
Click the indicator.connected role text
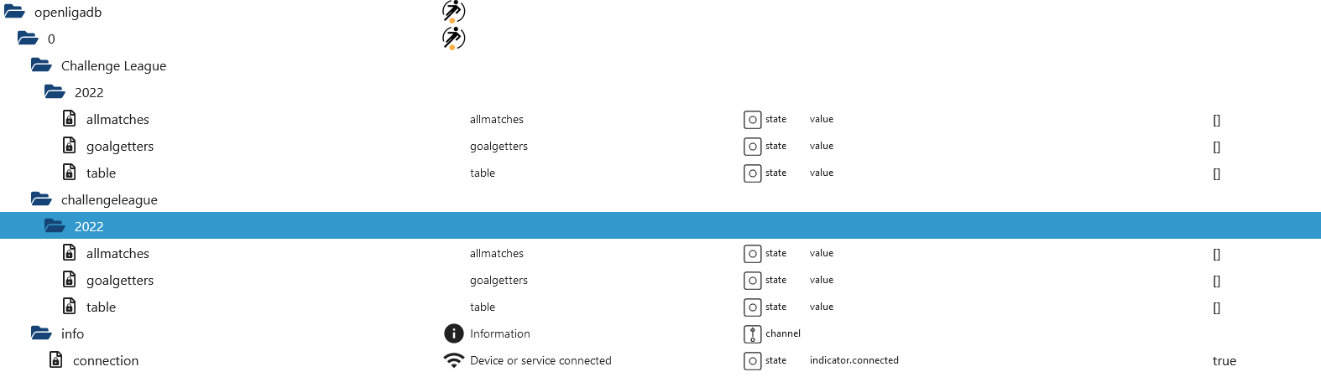pos(854,360)
